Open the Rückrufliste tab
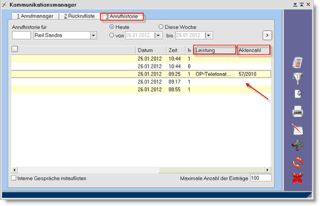The width and height of the screenshot is (320, 206). [79, 16]
